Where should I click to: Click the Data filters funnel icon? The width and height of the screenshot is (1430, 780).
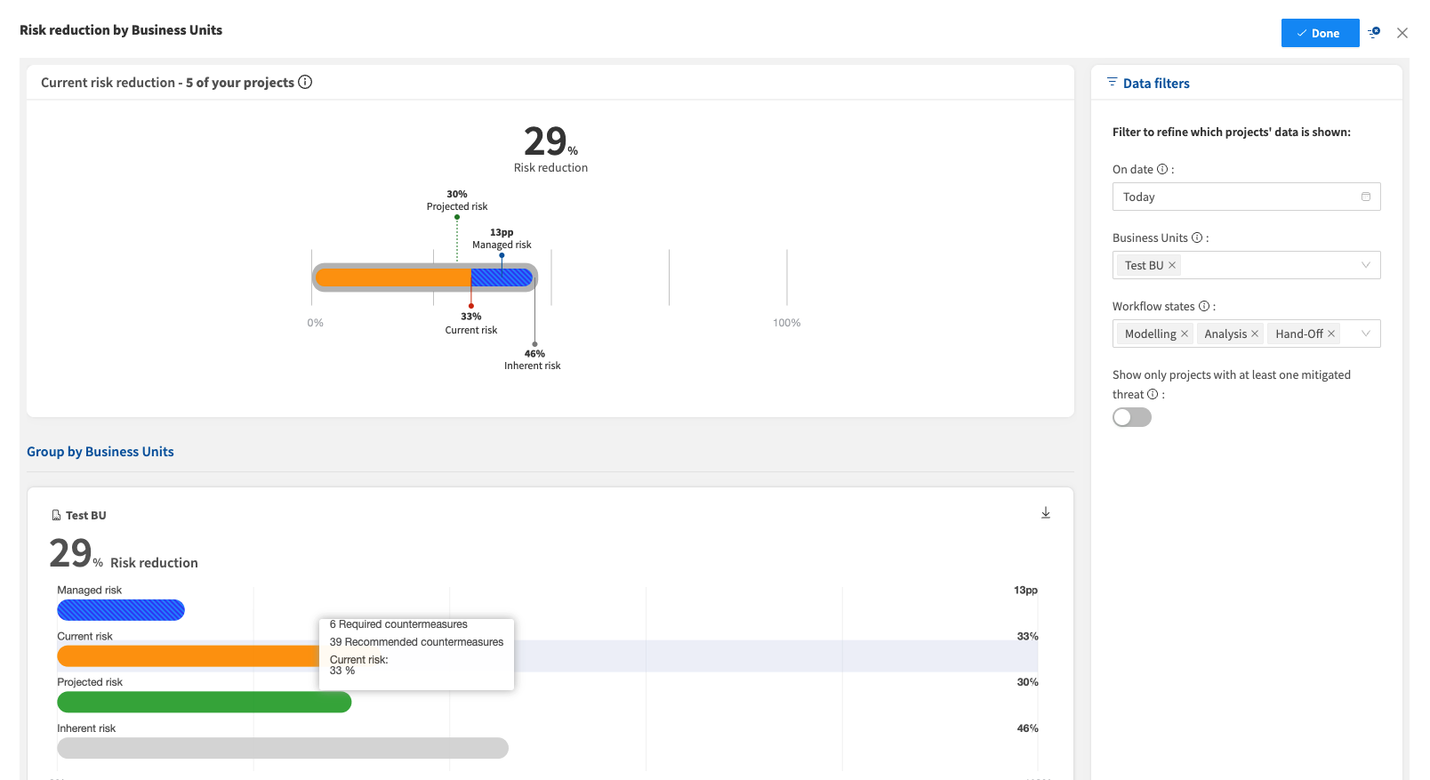pos(1112,82)
